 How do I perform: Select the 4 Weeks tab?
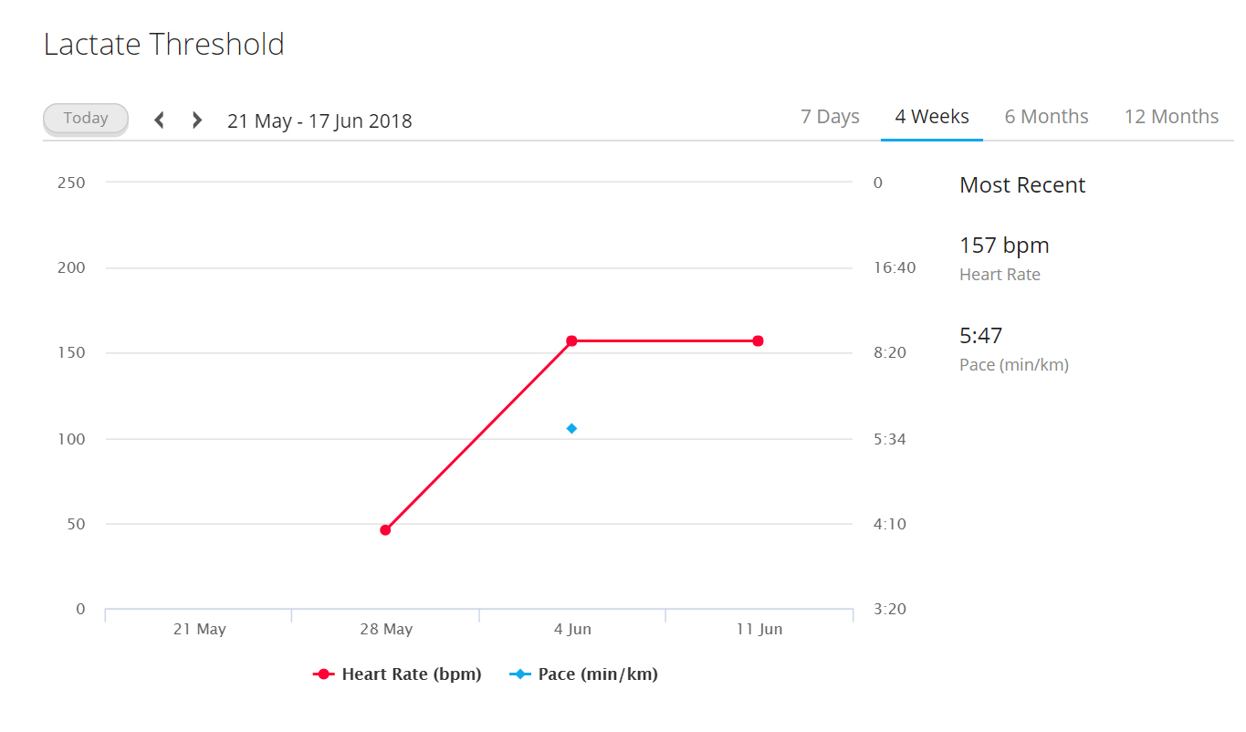pyautogui.click(x=932, y=117)
